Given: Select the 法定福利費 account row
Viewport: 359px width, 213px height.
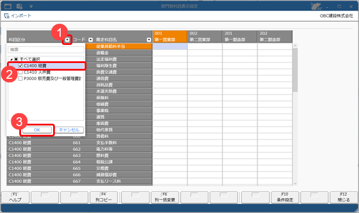Looking at the screenshot, I should [x=119, y=60].
